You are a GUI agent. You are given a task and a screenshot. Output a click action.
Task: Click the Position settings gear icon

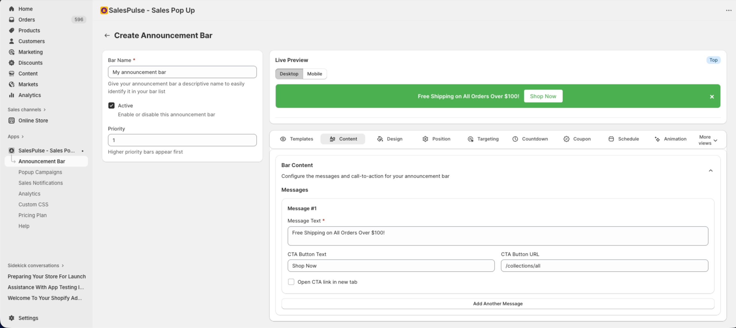click(425, 139)
